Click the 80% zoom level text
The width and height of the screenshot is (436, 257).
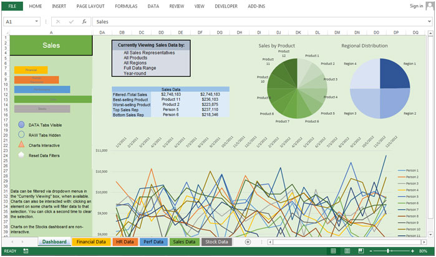tap(423, 251)
